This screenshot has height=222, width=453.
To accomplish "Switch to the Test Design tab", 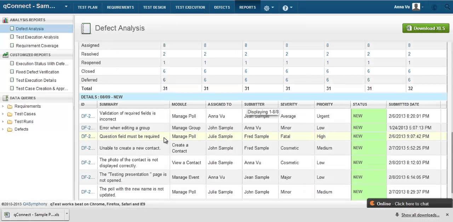I will 154,7.
